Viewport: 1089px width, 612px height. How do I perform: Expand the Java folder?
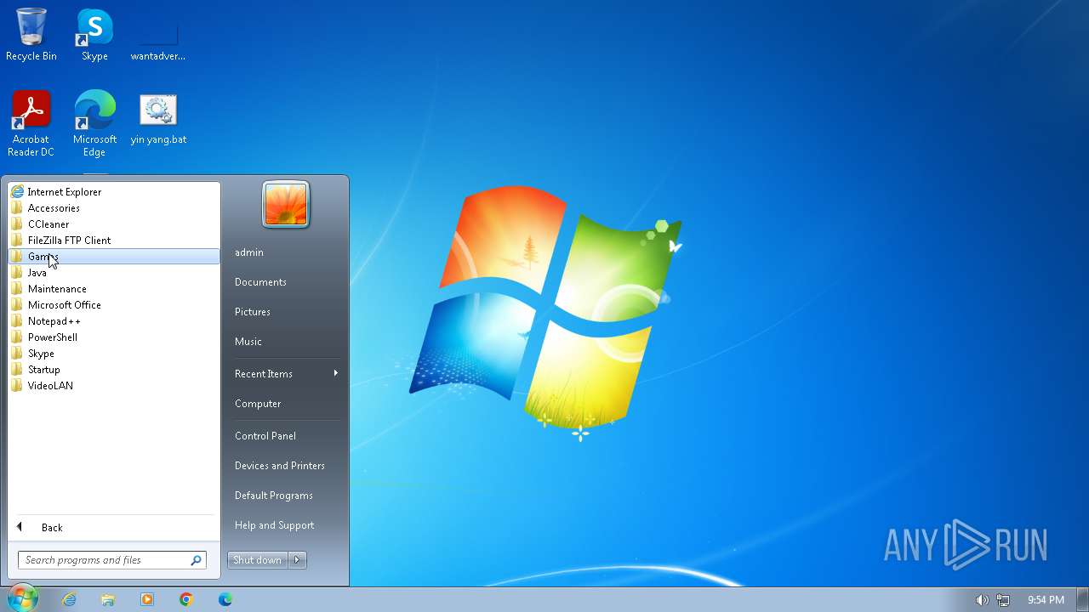click(x=114, y=273)
